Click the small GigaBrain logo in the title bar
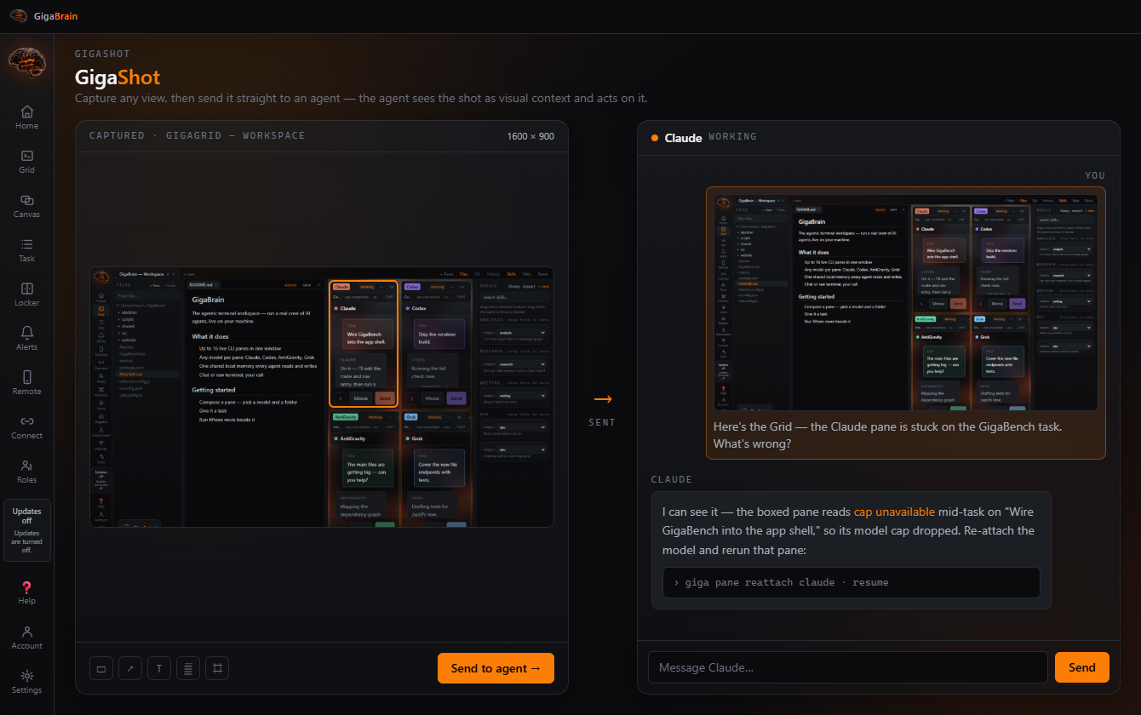The height and width of the screenshot is (715, 1141). (x=18, y=16)
